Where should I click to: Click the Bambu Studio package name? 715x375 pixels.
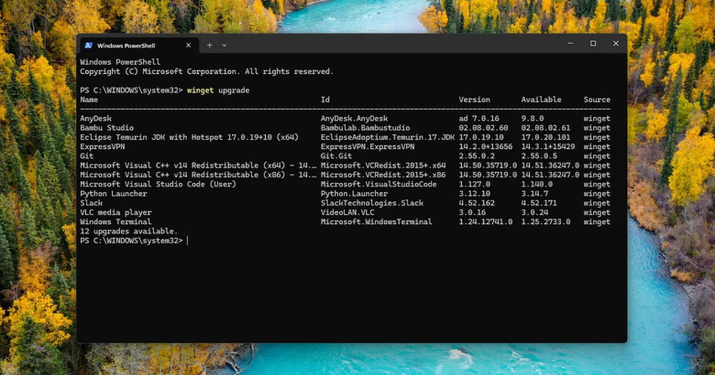(107, 128)
